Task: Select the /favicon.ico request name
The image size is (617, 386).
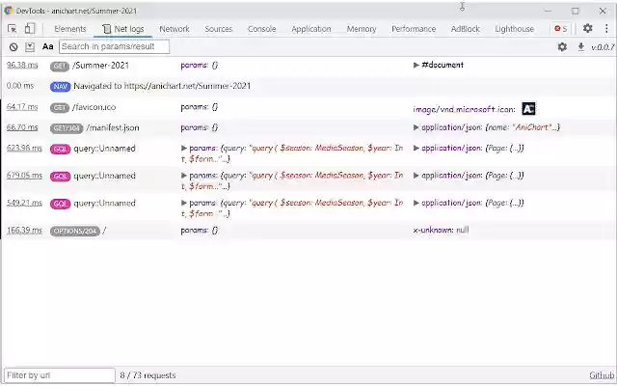Action: pos(94,107)
